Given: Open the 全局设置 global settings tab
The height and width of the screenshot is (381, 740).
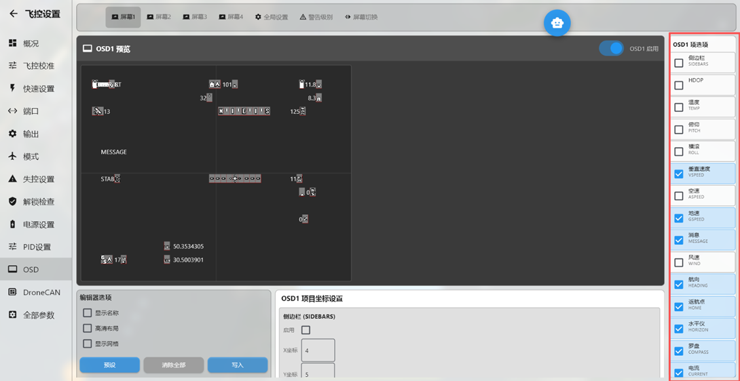Looking at the screenshot, I should point(272,17).
